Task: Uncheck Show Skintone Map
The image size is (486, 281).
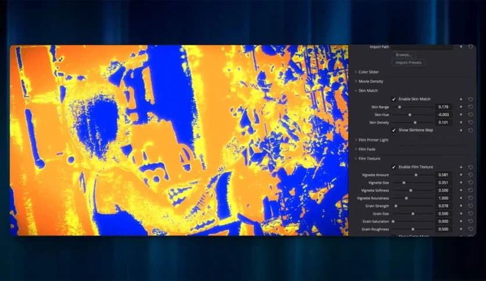Action: (394, 130)
